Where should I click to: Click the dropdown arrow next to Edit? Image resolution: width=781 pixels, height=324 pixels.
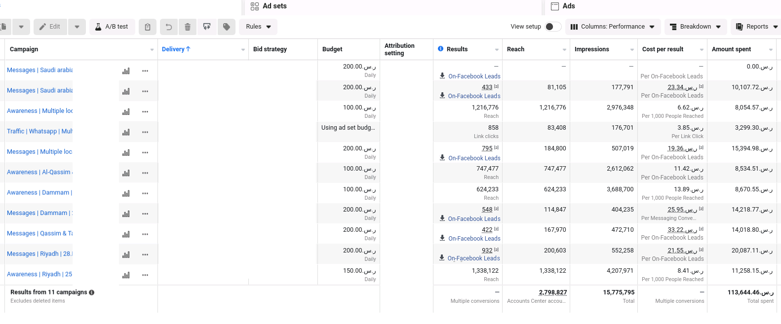[77, 27]
